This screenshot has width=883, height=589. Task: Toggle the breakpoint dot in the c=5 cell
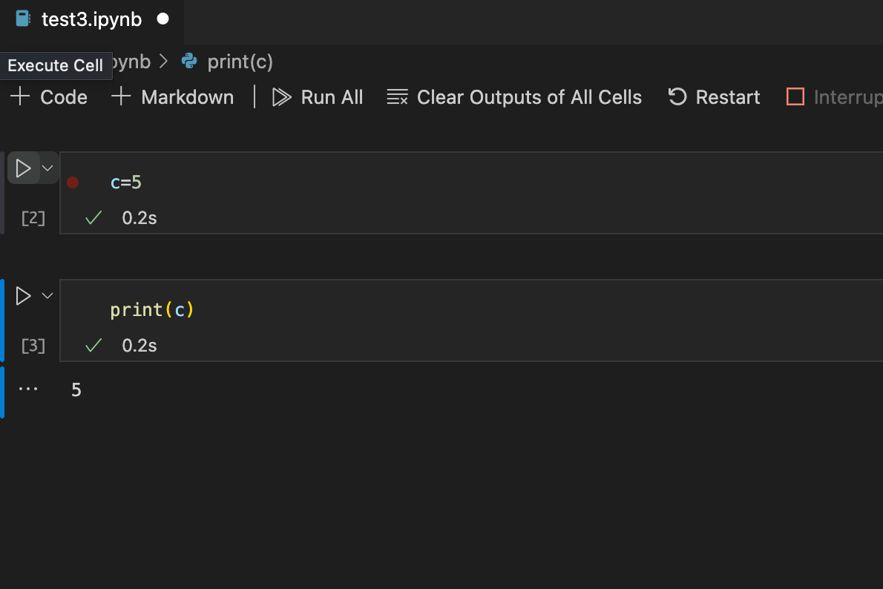pyautogui.click(x=72, y=181)
